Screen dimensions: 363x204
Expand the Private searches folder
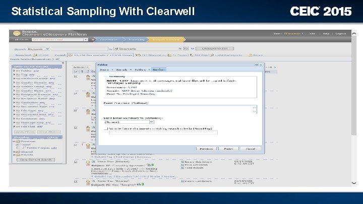click(x=14, y=155)
